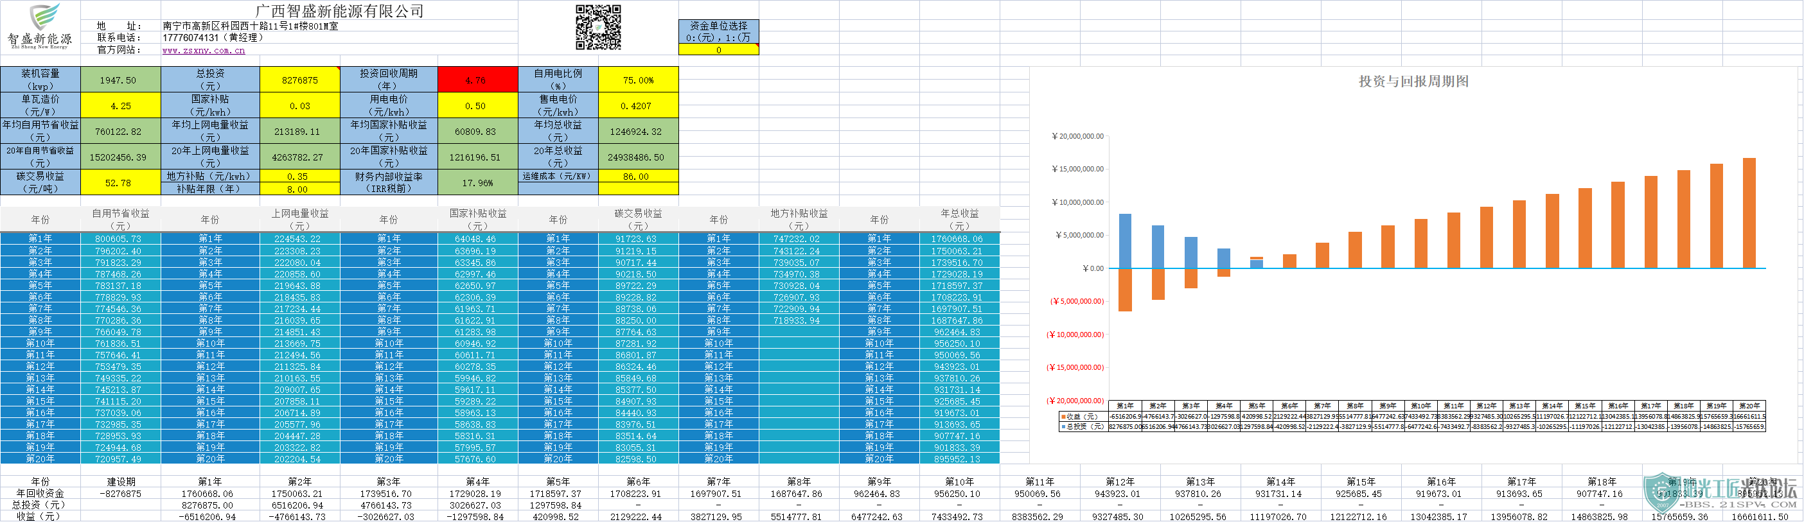Screen dimensions: 1804x522
Task: Click the chart title 投资与回报周期图
Action: (1413, 81)
